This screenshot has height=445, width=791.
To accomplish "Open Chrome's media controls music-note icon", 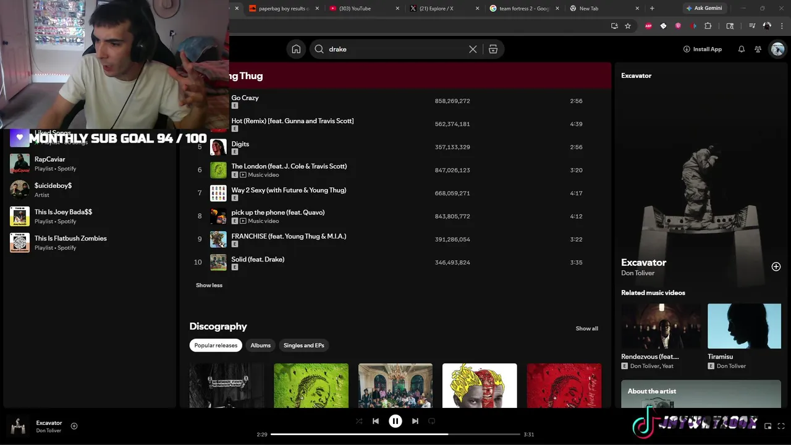I will click(x=752, y=26).
